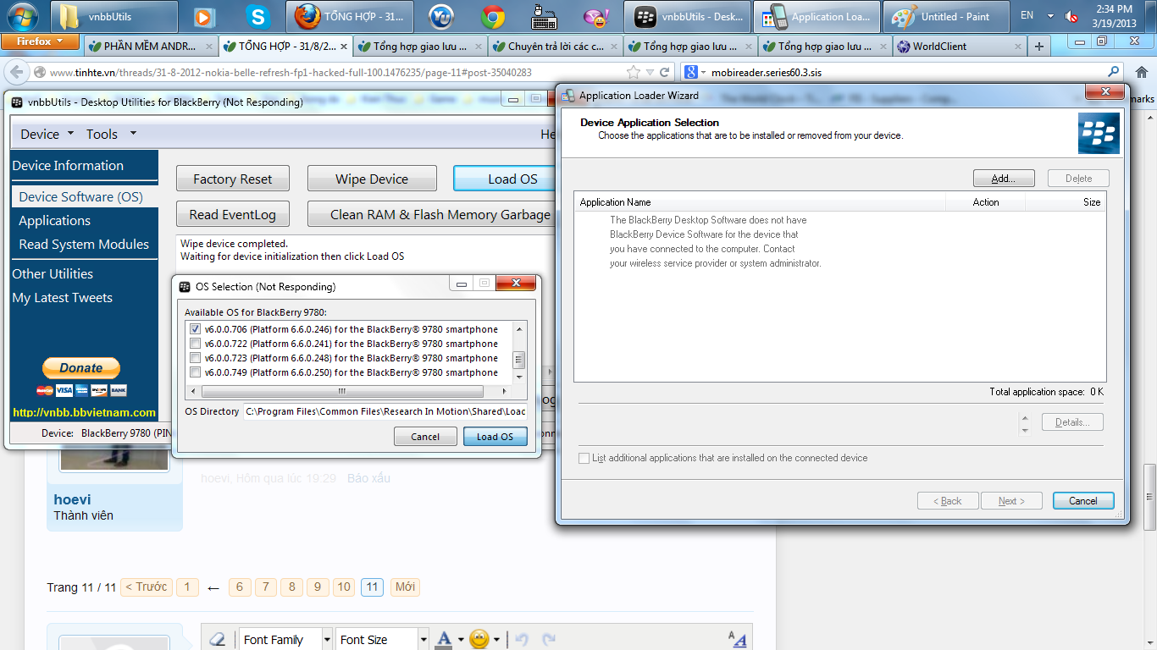
Task: Open on-screen keyboard taskbar icon
Action: 545,16
